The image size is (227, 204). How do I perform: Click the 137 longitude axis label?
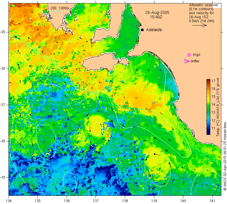point(96,201)
